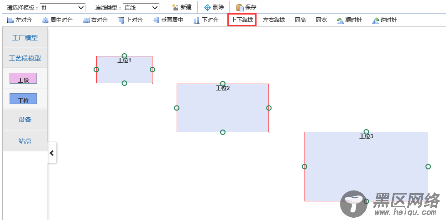Viewport: 446px width, 220px height.
Task: Open the 连线类型 line type dropdown
Action: [x=141, y=8]
